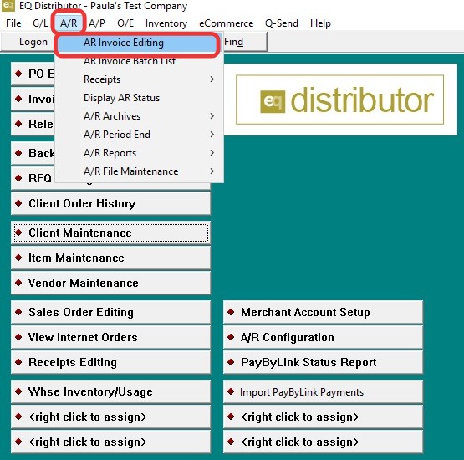Open the File menu

[x=13, y=23]
